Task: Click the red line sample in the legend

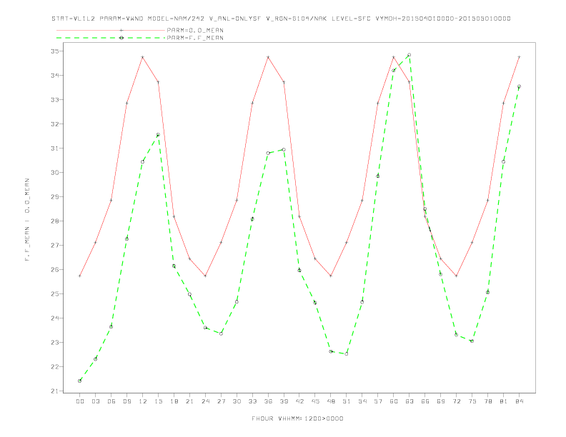Action: coord(111,30)
